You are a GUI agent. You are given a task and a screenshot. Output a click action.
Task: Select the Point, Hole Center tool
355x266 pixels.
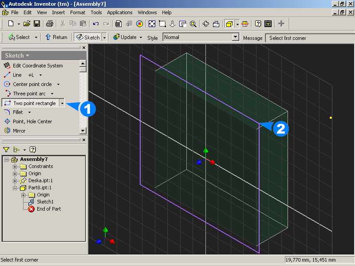28,121
